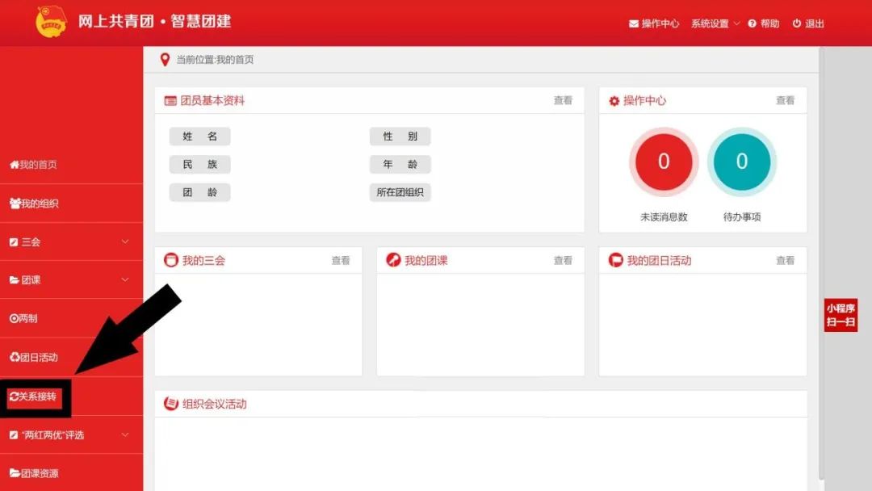Image resolution: width=872 pixels, height=491 pixels.
Task: Expand the "两红两优"评选 sidebar submenu
Action: (x=124, y=435)
